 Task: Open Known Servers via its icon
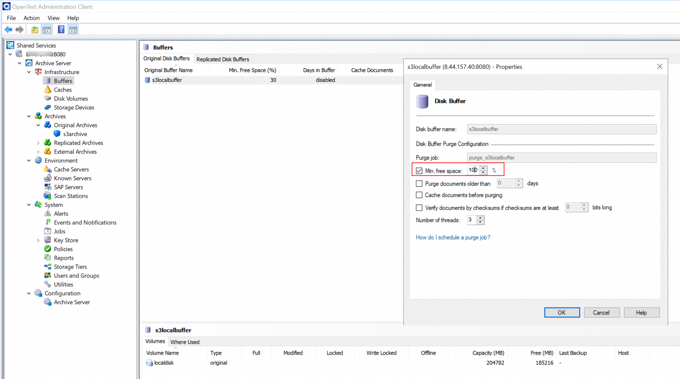48,178
